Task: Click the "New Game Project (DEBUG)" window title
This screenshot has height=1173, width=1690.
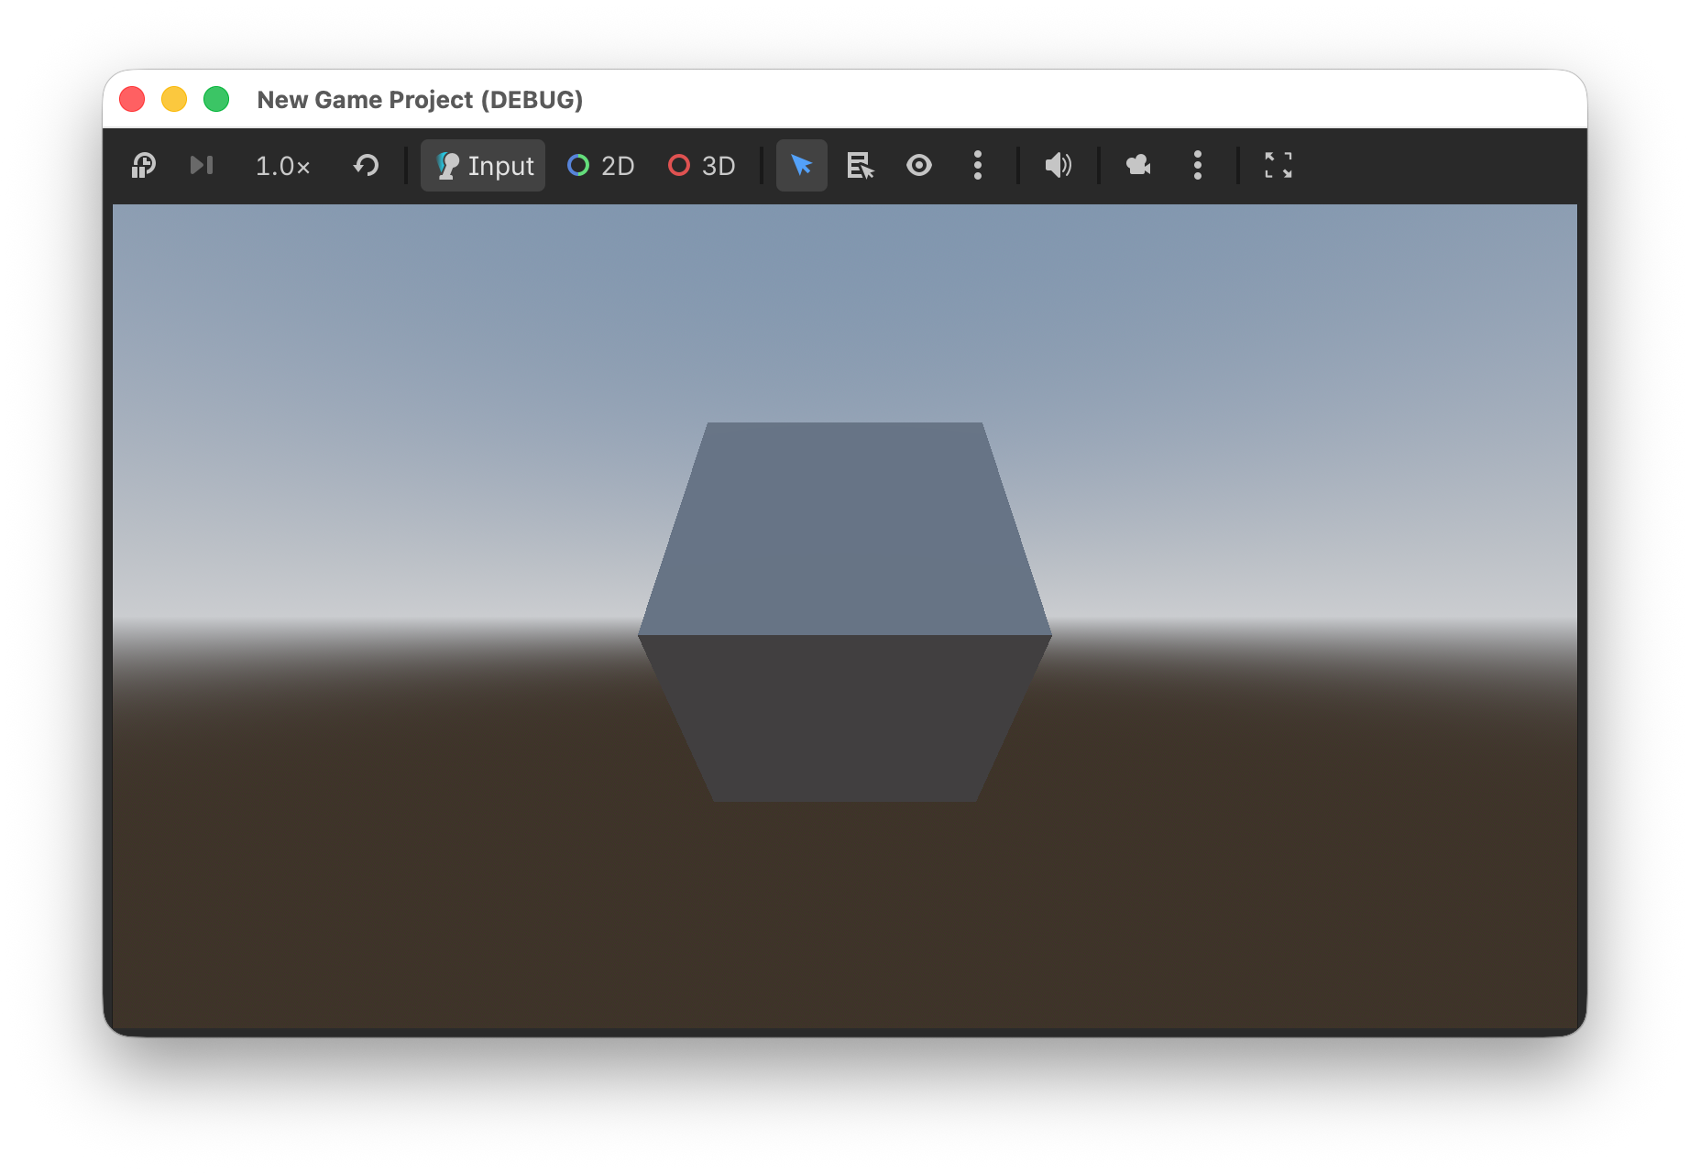Action: pyautogui.click(x=420, y=100)
